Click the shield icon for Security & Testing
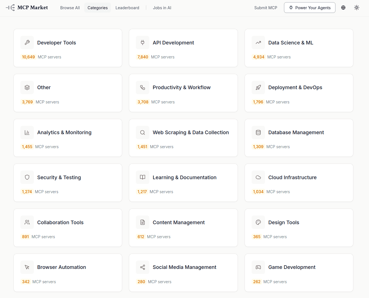369x298 pixels. coord(27,177)
